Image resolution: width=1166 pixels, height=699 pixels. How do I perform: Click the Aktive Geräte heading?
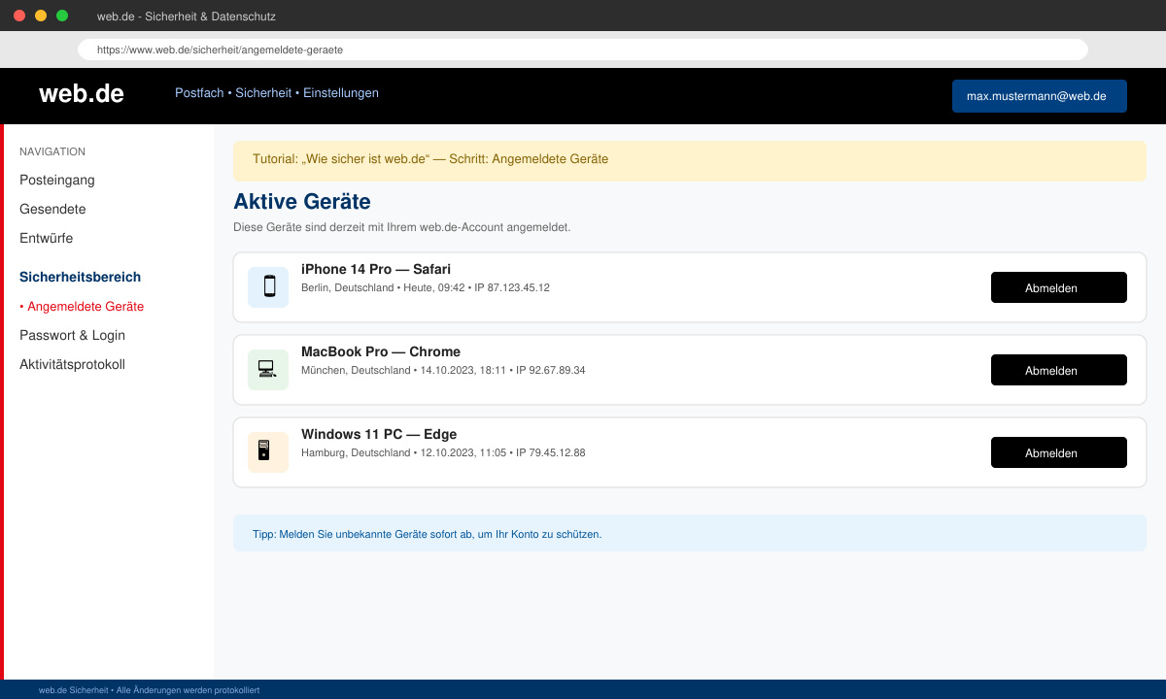(x=302, y=202)
